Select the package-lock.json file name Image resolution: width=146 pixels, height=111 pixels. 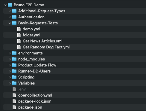[x=35, y=101]
